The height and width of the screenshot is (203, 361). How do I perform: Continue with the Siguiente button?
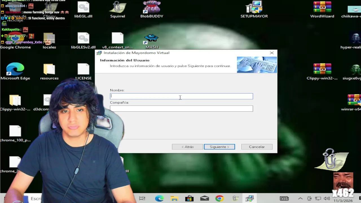pyautogui.click(x=219, y=147)
